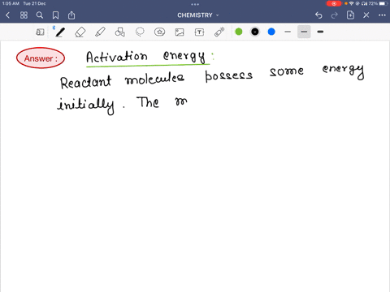The height and width of the screenshot is (292, 390).
Task: Open the search magnifier
Action: (x=40, y=15)
